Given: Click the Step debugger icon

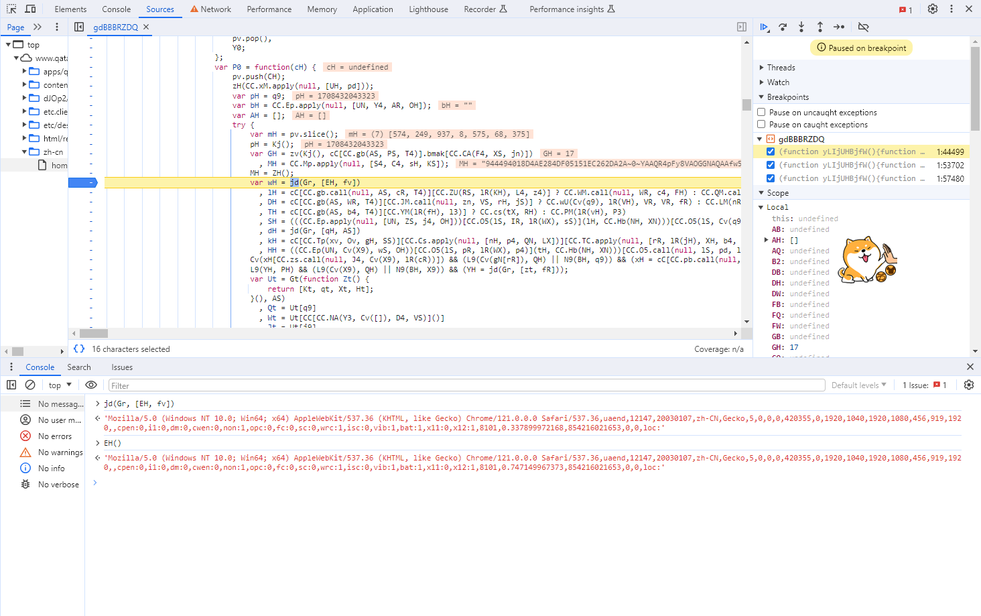Looking at the screenshot, I should coord(839,27).
